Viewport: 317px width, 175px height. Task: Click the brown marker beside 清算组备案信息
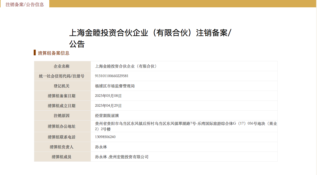(x=35, y=53)
